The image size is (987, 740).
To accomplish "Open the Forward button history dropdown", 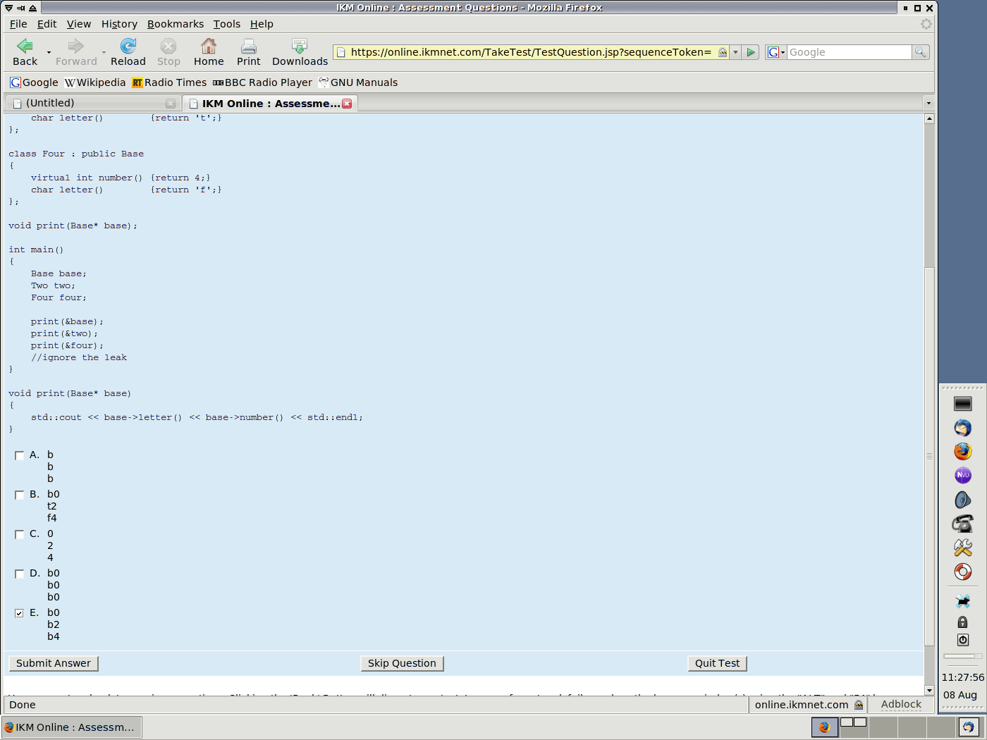I will click(x=104, y=52).
